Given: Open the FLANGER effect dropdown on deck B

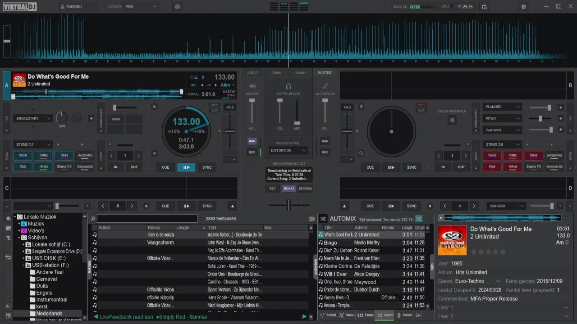Looking at the screenshot, I should [502, 107].
